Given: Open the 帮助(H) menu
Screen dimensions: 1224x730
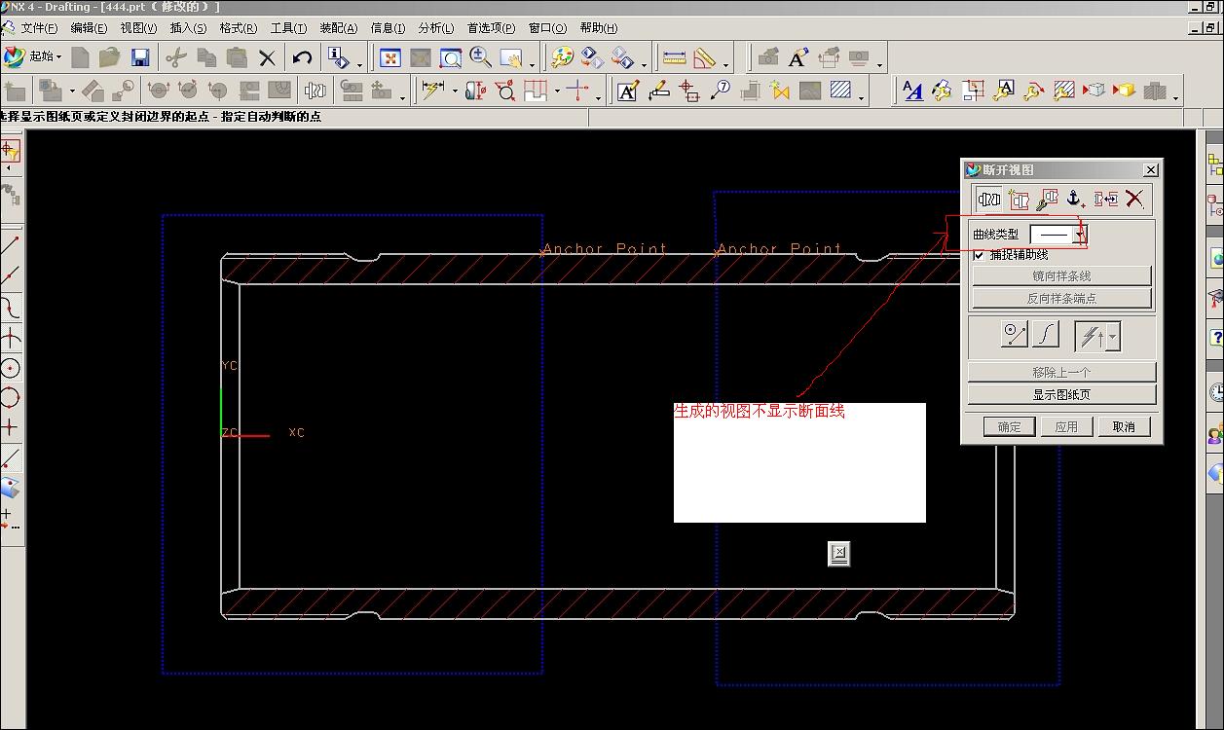Looking at the screenshot, I should 599,28.
